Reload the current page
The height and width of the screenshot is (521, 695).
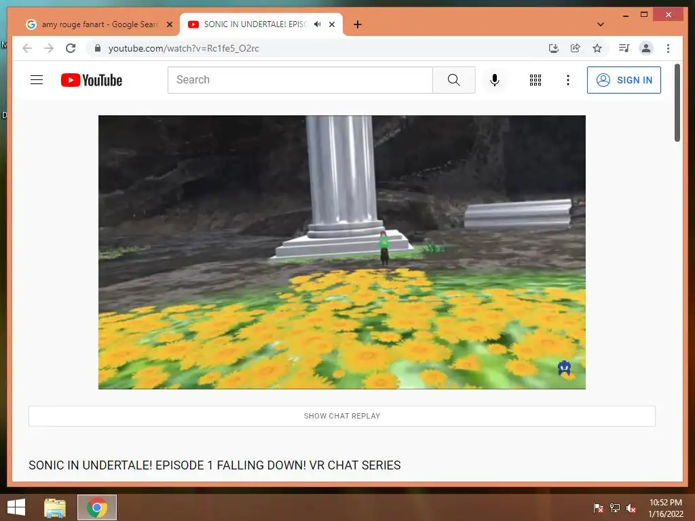(71, 48)
